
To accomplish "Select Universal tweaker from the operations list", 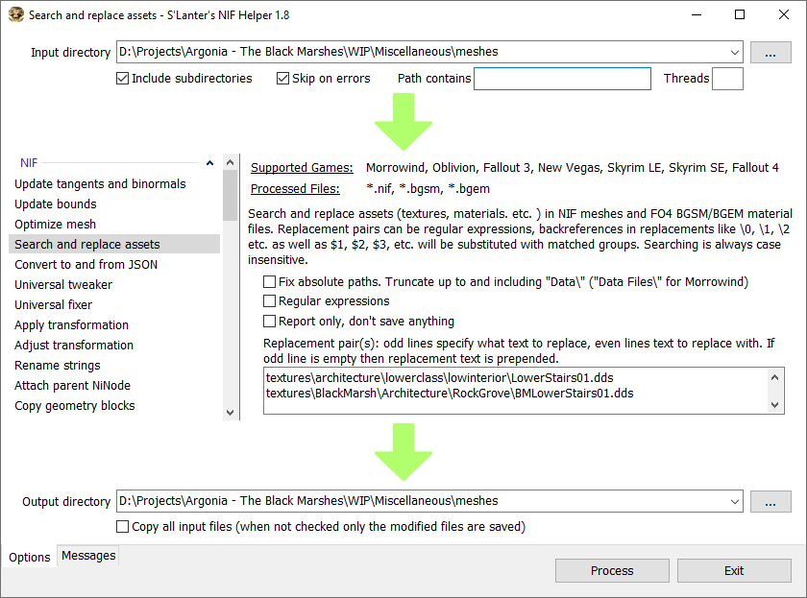I will (63, 285).
